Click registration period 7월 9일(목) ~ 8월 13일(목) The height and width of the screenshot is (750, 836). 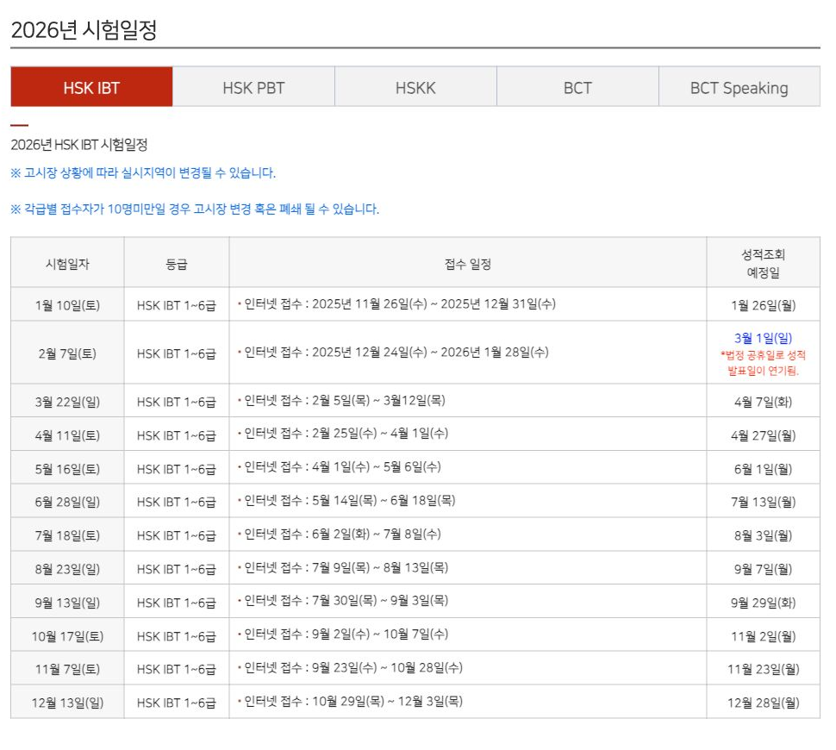[x=343, y=567]
